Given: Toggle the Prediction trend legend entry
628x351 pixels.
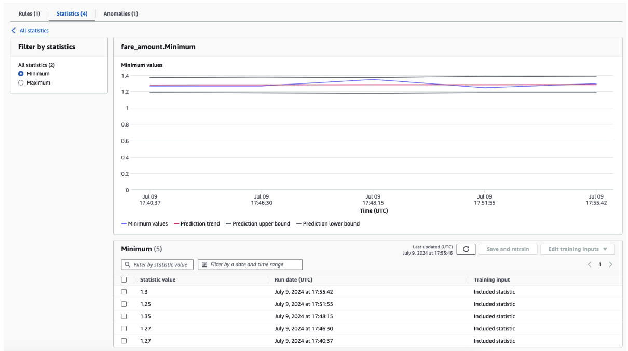Looking at the screenshot, I should tap(199, 224).
